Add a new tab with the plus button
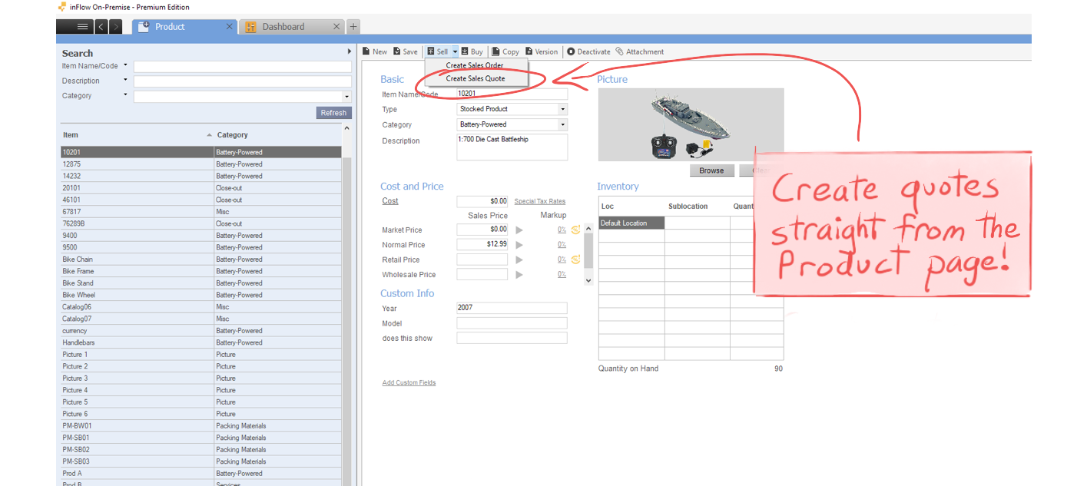The height and width of the screenshot is (486, 1087). click(353, 27)
